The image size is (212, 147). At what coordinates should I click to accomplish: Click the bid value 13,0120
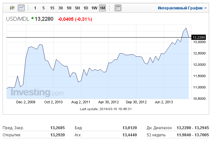click(x=130, y=128)
